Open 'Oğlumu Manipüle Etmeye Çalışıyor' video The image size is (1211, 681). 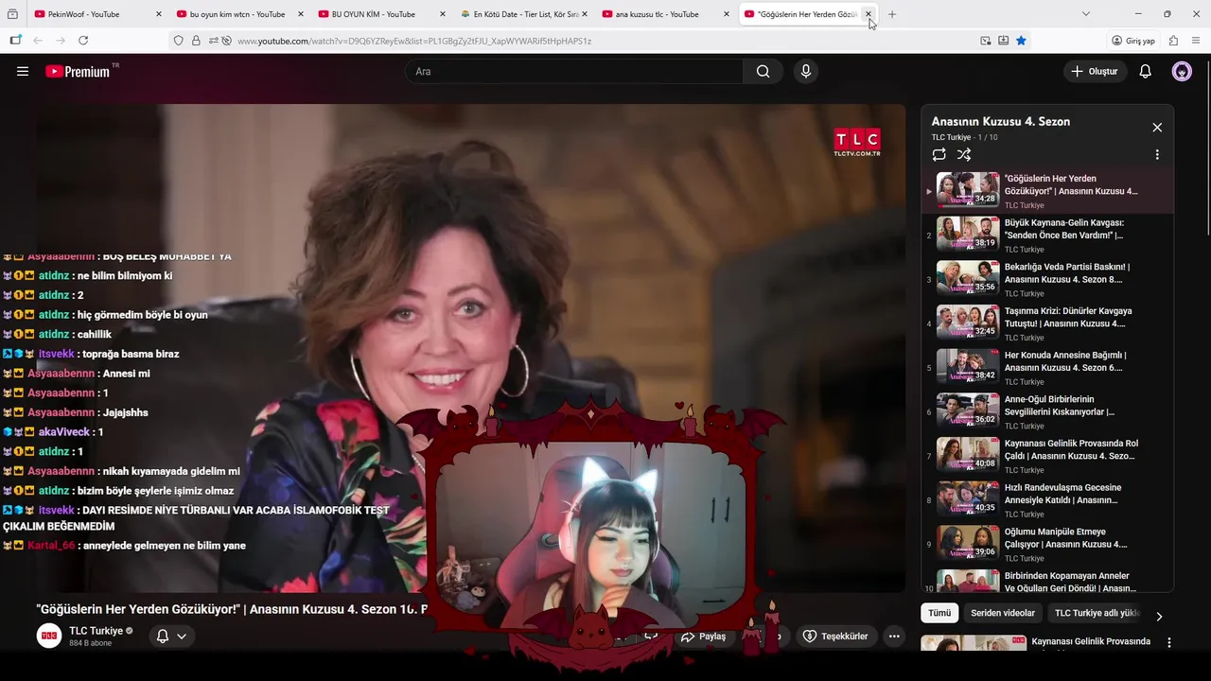(1047, 544)
